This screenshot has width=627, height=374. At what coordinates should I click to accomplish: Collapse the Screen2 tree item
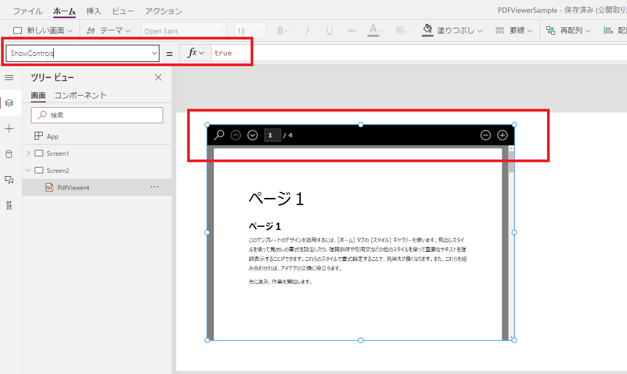28,170
